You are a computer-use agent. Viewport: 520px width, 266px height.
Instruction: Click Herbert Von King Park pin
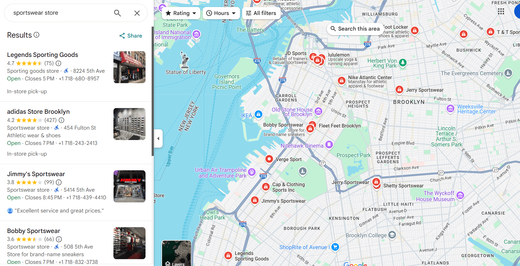[403, 63]
